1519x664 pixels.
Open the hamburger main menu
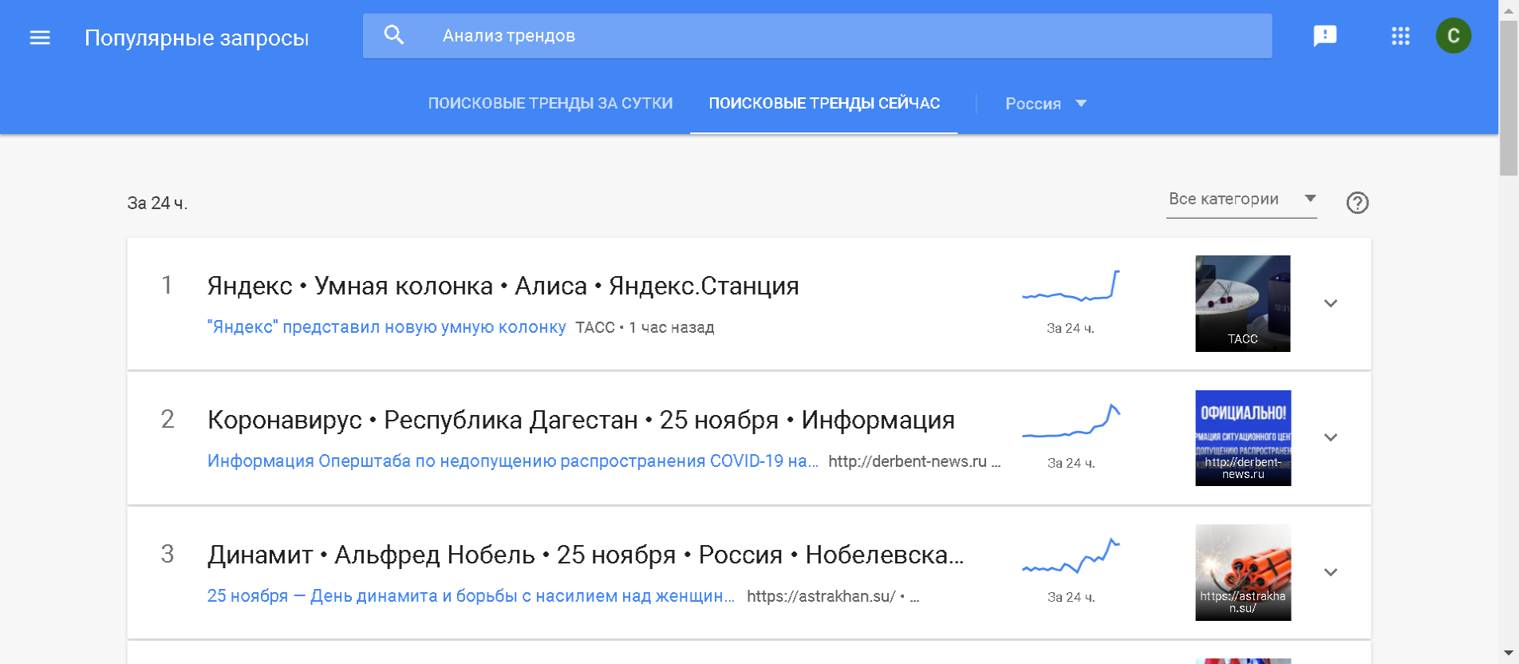click(40, 38)
